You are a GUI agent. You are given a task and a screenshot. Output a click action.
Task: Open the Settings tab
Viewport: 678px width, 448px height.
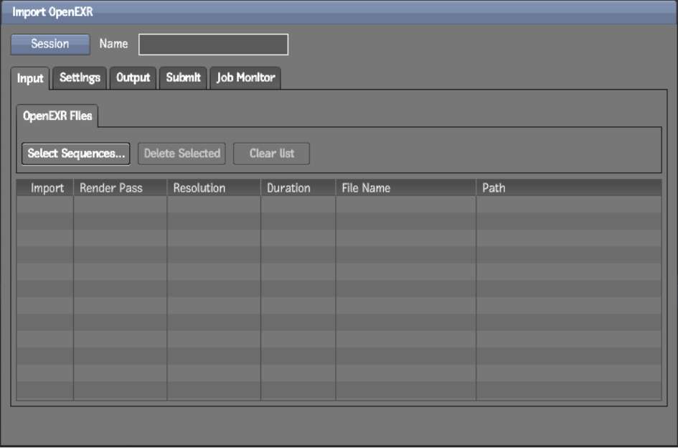click(80, 78)
